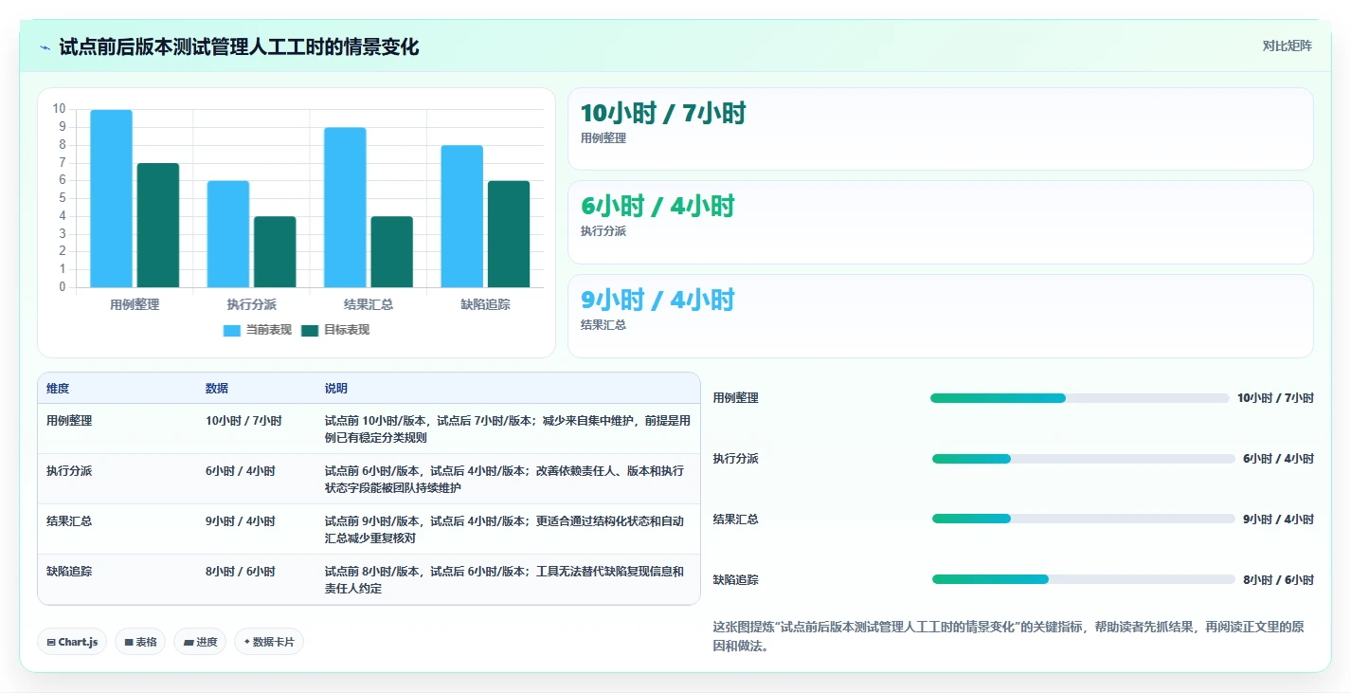Screen dimensions: 1351x693
Task: Click the 进度 tag chip
Action: coord(200,642)
